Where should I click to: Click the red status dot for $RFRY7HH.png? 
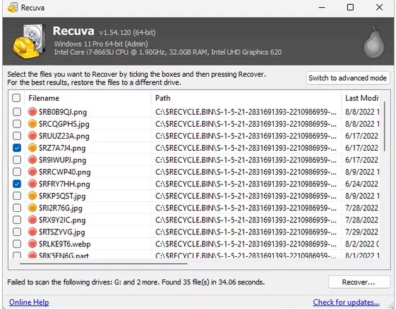[x=32, y=184]
